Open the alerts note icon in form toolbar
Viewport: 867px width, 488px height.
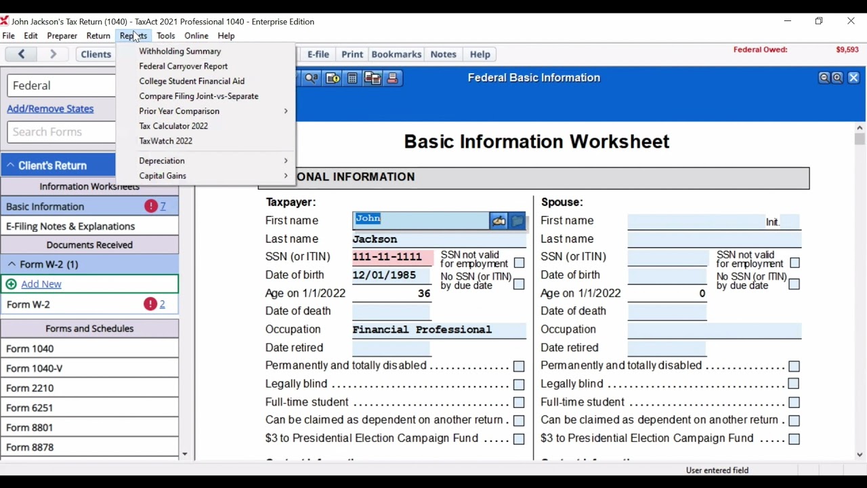tap(333, 79)
